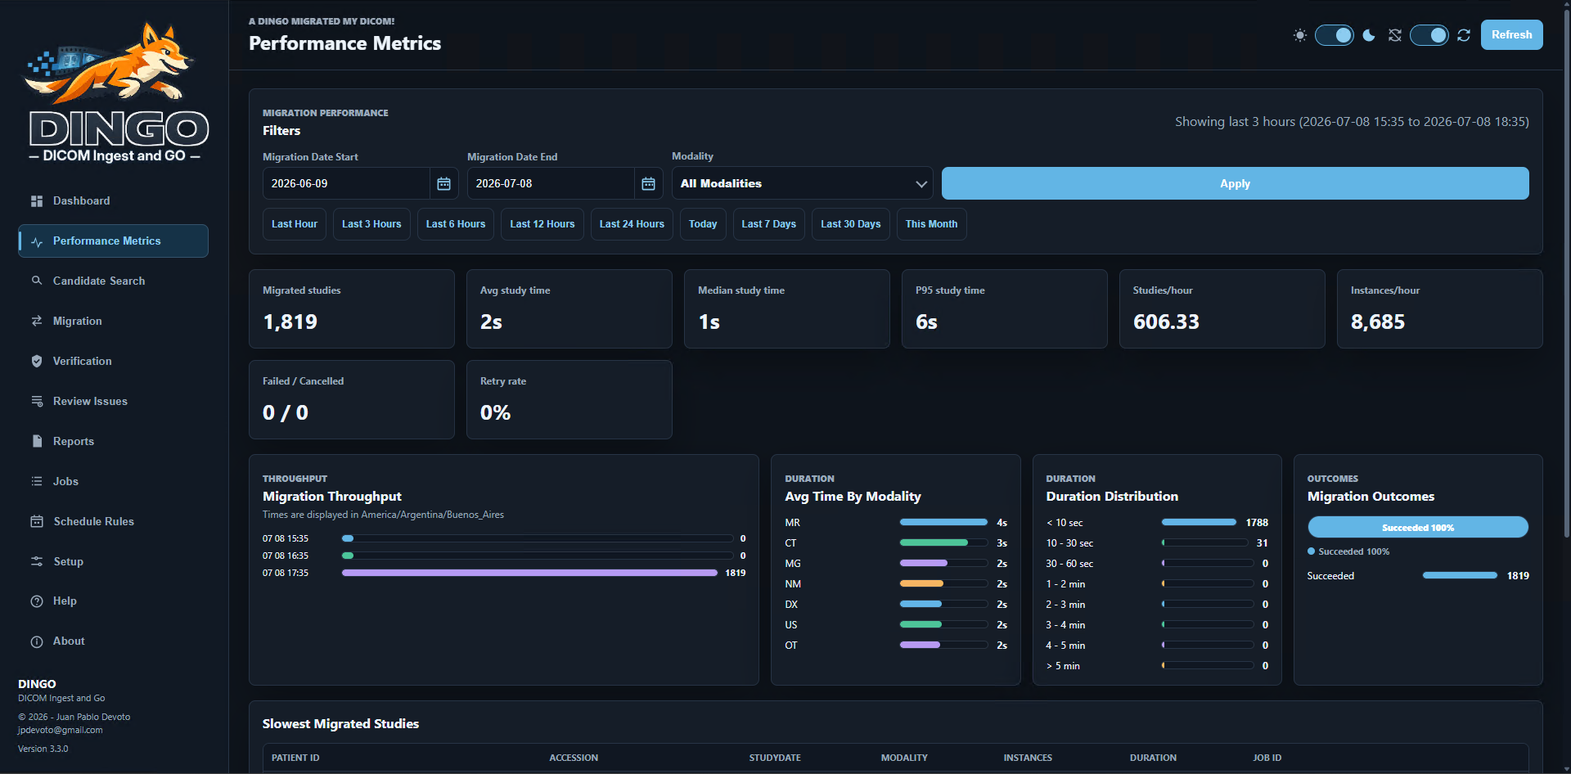Open the Migration Date End calendar picker
This screenshot has height=774, width=1571.
[648, 184]
